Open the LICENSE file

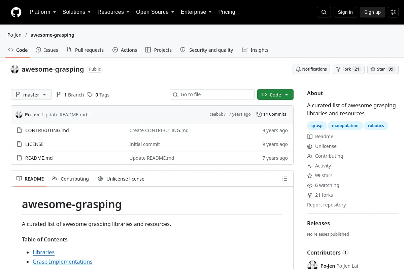pyautogui.click(x=34, y=144)
